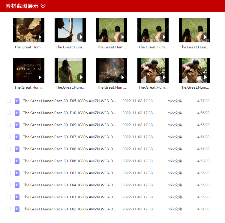Image resolution: width=225 pixels, height=223 pixels.
Task: Hit play on the hands-making-fire thumbnail
Action: click(x=29, y=30)
